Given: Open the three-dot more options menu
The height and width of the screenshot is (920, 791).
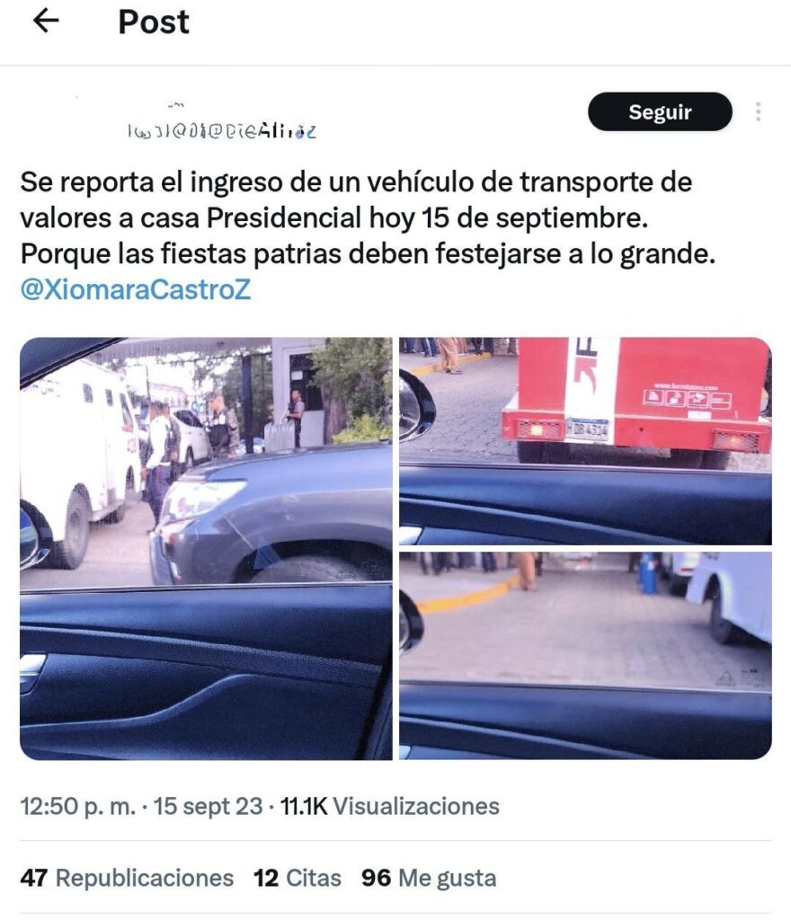Looking at the screenshot, I should tap(758, 111).
